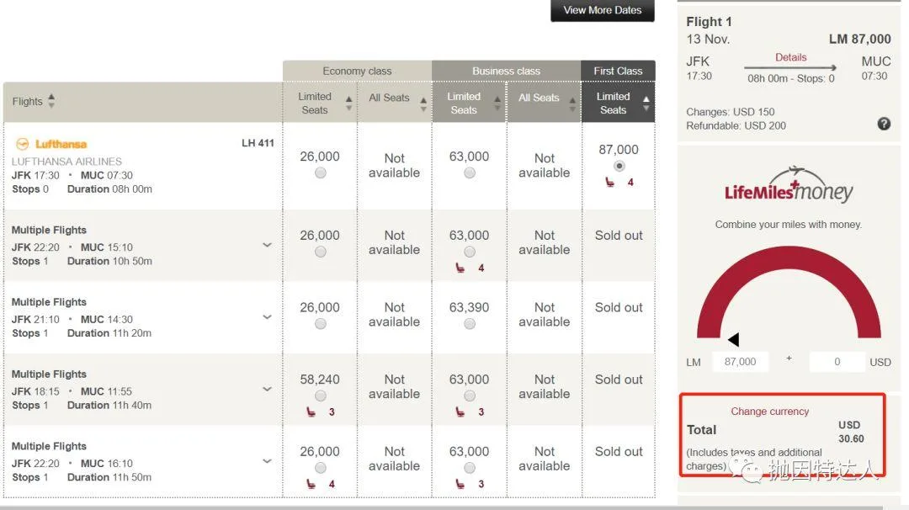This screenshot has width=909, height=510.
Task: Expand the 21:10 to 14:30 multiple flights row
Action: click(x=267, y=317)
